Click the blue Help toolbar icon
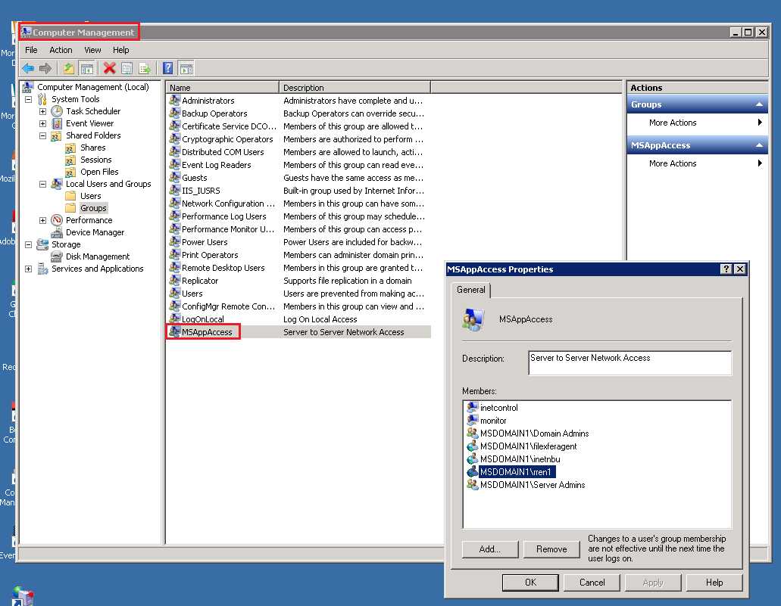This screenshot has width=781, height=606. (x=168, y=68)
